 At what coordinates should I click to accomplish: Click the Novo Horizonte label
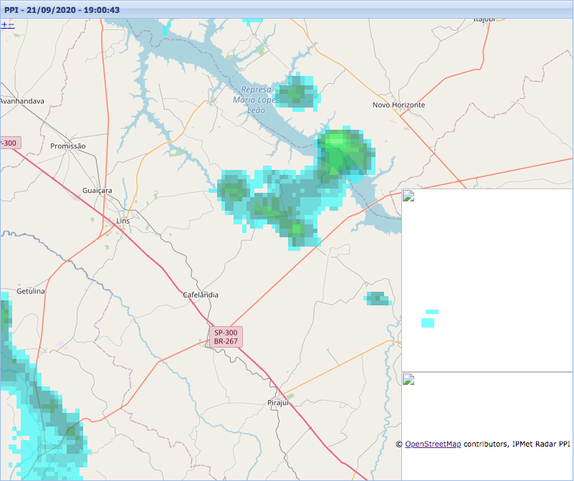click(398, 105)
